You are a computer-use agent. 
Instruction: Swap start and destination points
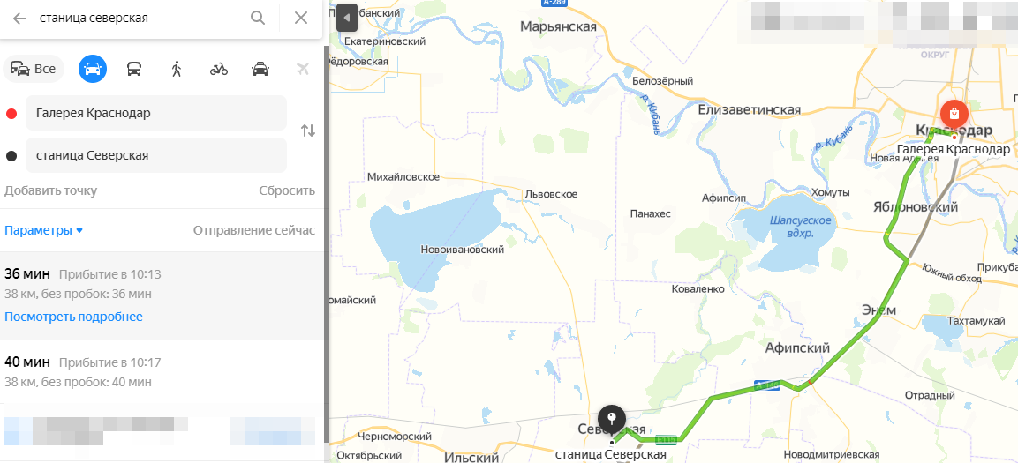coord(308,131)
